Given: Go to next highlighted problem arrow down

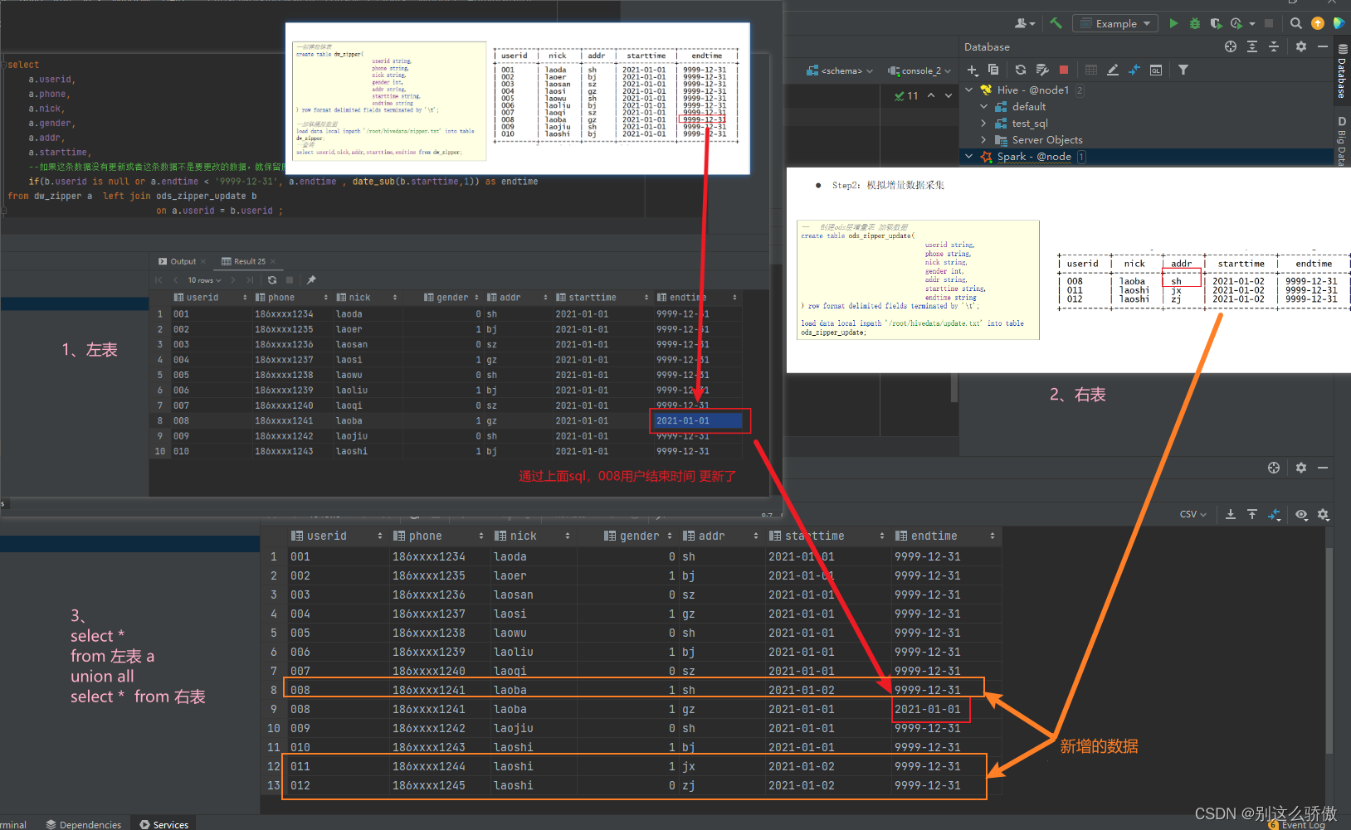Looking at the screenshot, I should 949,95.
